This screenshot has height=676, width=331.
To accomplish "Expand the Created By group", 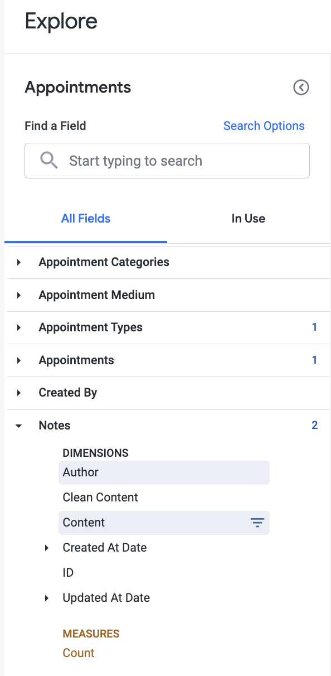I will 19,393.
